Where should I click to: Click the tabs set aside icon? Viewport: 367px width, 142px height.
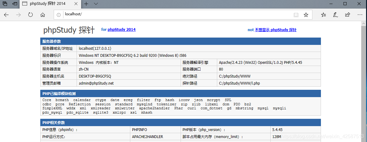(5, 4)
